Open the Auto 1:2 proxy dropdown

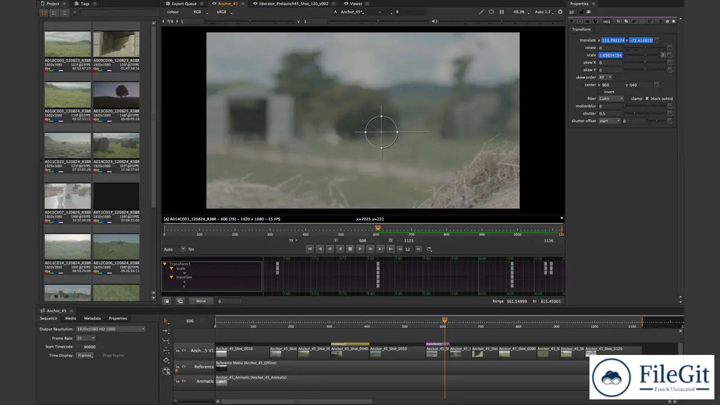click(543, 12)
